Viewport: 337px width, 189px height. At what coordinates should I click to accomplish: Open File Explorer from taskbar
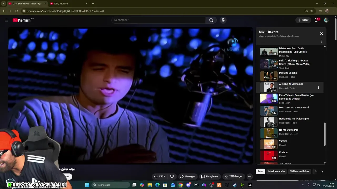(x=150, y=185)
